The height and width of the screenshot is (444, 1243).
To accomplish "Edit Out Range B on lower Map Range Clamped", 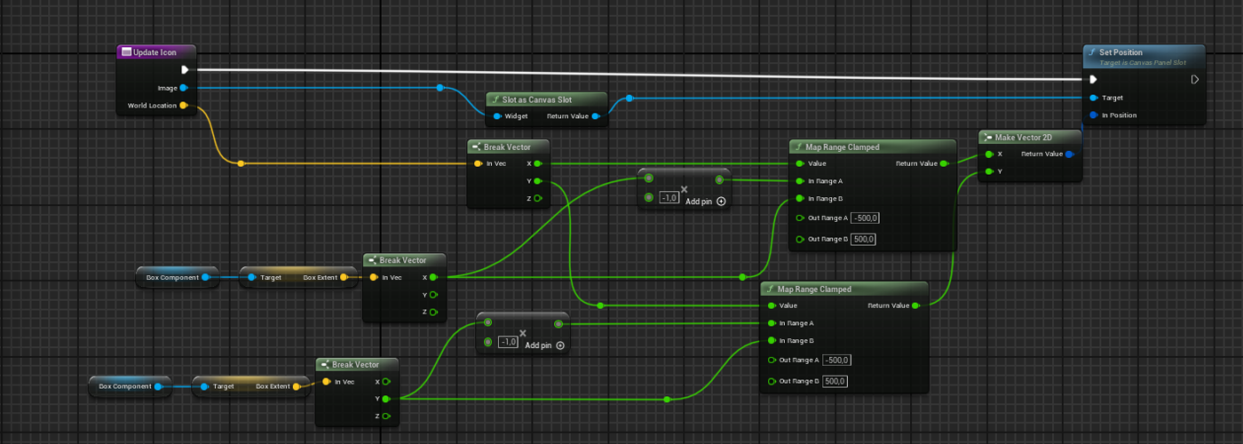I will coord(835,381).
